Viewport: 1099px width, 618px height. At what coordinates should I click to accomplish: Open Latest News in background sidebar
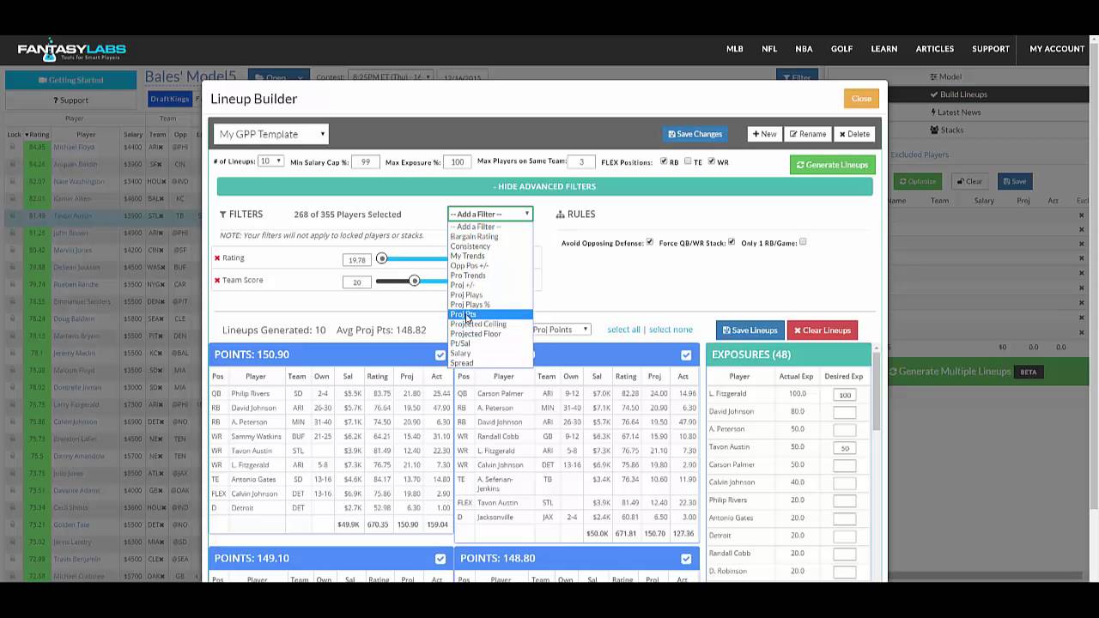point(956,112)
